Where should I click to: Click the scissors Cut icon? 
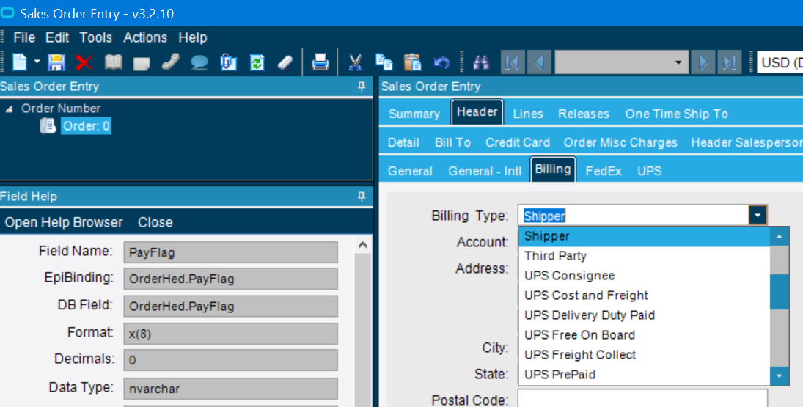pos(356,62)
